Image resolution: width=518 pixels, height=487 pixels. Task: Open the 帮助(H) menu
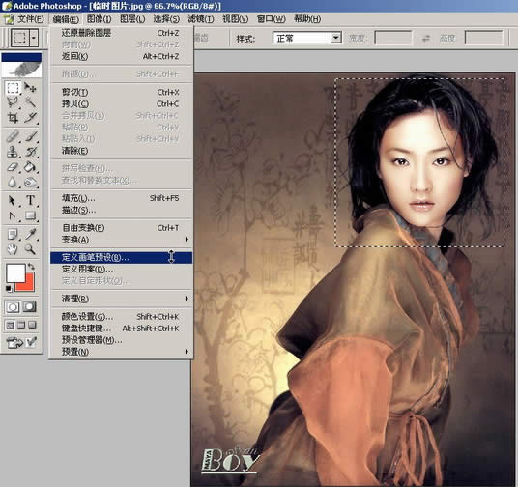click(x=307, y=19)
